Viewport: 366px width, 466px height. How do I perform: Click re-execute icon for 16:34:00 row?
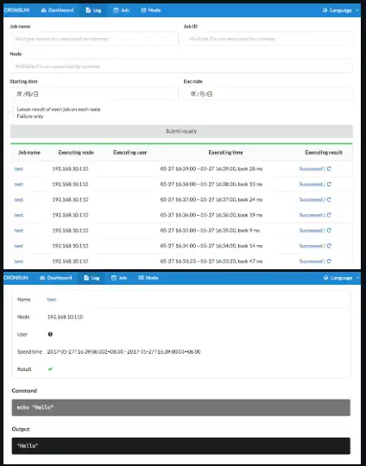pos(329,246)
